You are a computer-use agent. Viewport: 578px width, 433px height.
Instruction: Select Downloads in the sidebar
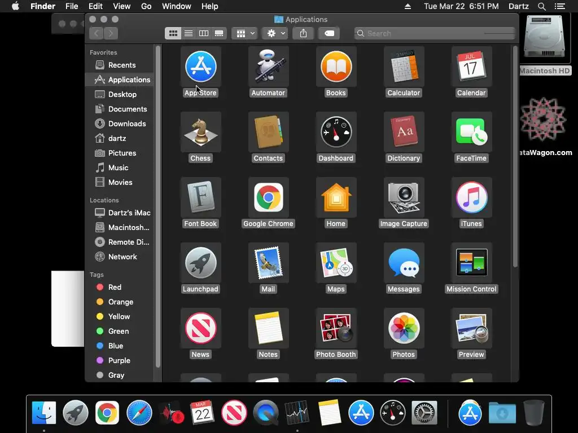click(120, 124)
